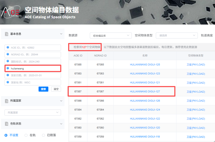
Task: Click the 在轨状态 section document icon
Action: coord(6,124)
